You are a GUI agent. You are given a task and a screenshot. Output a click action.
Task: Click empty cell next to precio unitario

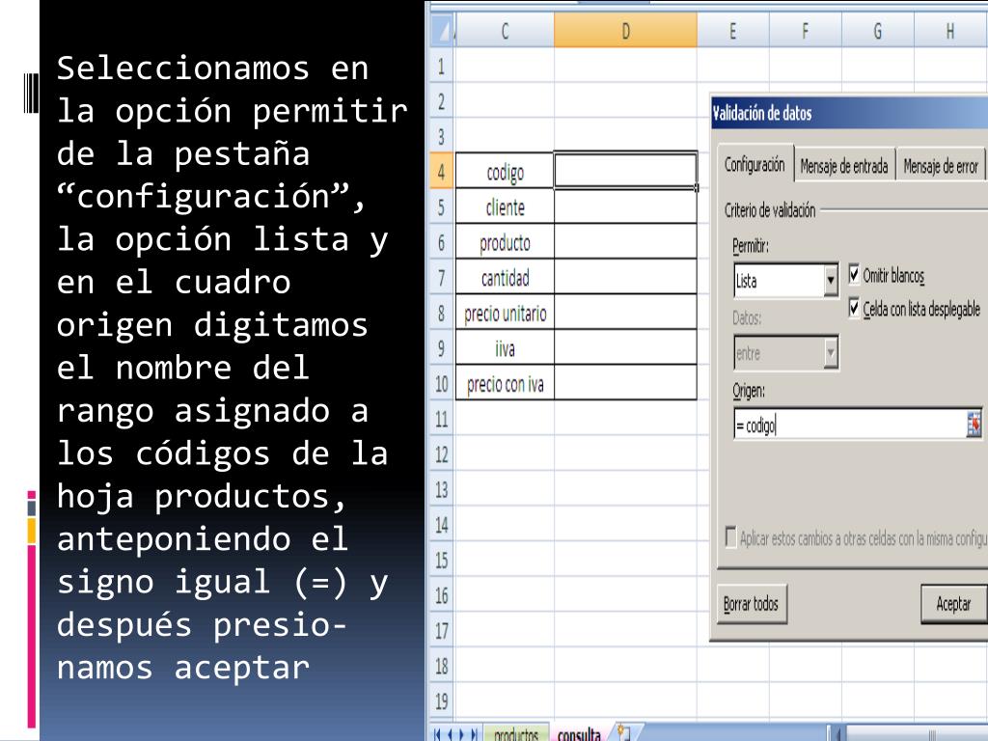[625, 312]
